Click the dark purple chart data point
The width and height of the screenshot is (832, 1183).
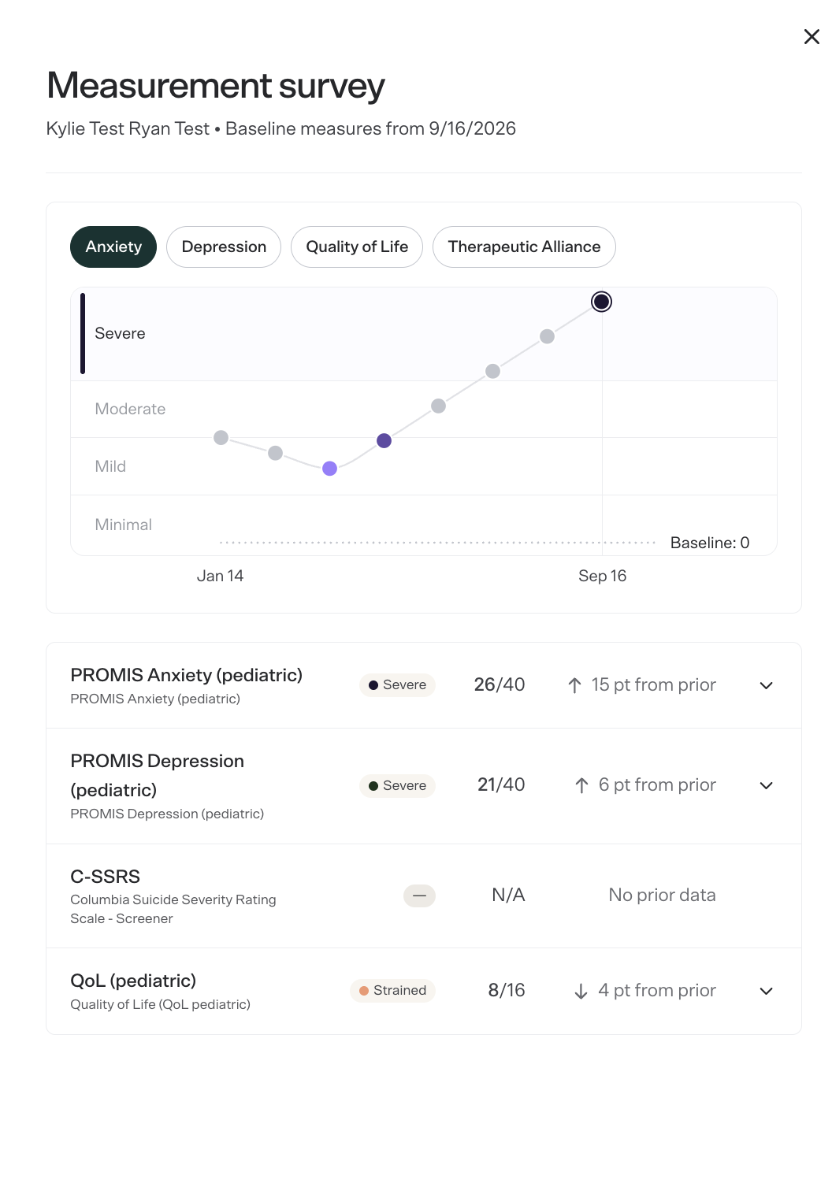tap(384, 440)
